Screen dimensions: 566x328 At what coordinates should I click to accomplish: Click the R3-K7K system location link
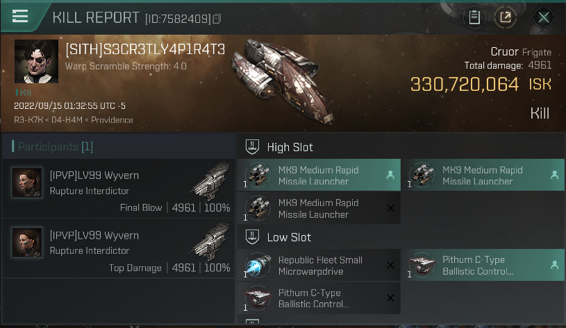tap(28, 120)
